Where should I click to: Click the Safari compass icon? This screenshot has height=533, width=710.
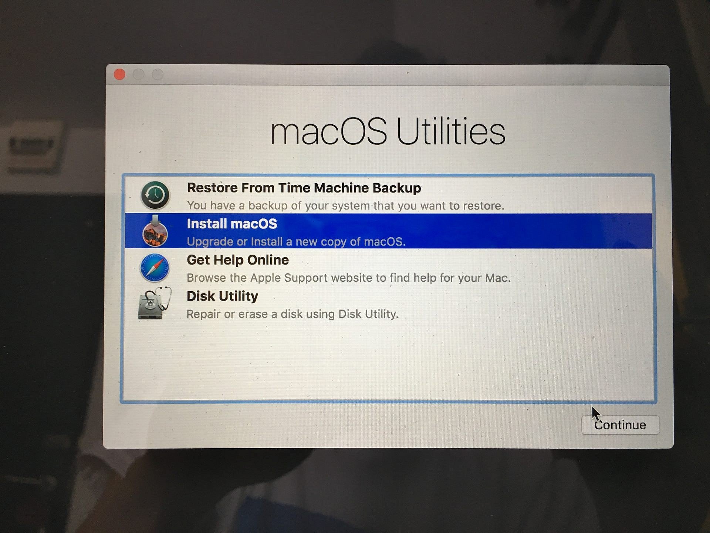click(155, 268)
